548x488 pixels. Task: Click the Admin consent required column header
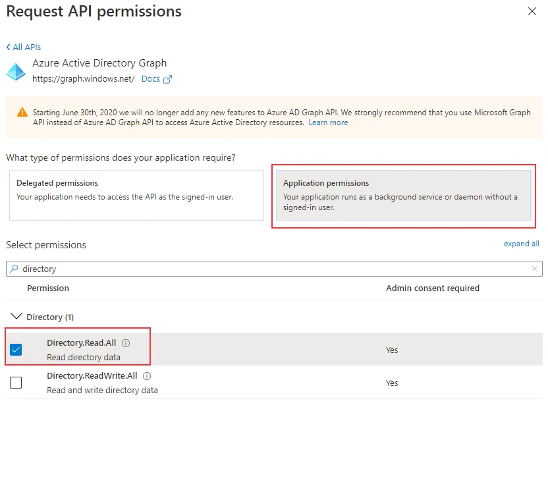432,288
